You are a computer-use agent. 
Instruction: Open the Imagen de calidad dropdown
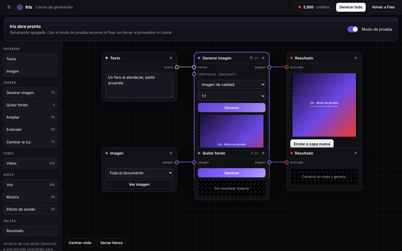[232, 85]
